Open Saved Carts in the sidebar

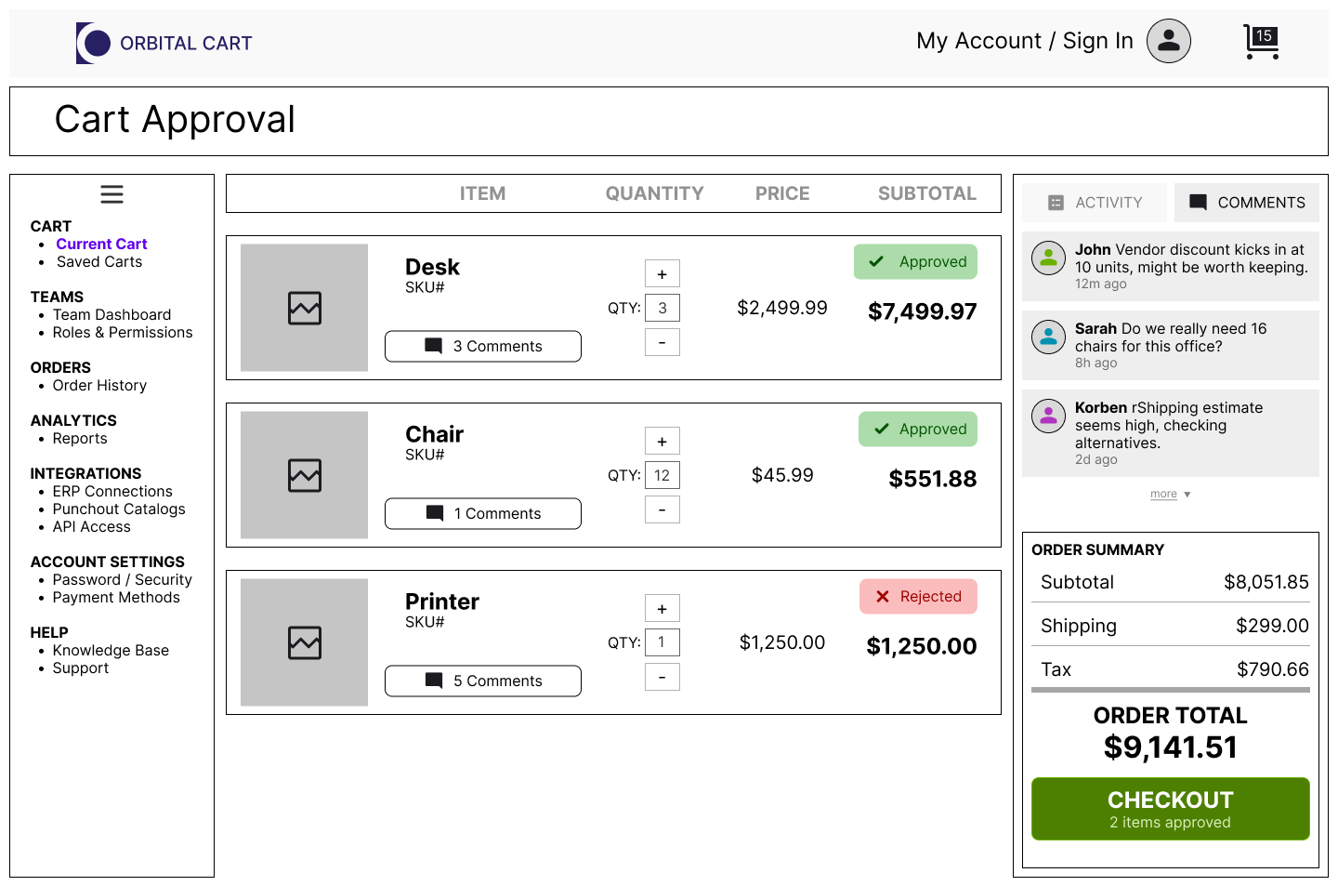tap(99, 262)
